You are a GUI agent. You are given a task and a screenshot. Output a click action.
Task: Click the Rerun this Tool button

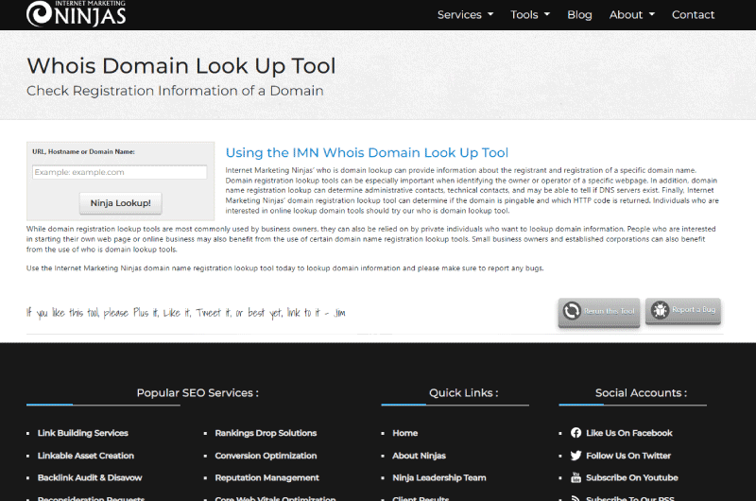point(599,312)
